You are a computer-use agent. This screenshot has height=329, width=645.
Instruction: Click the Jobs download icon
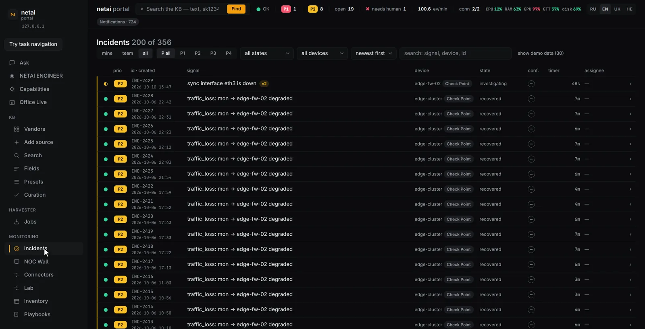coord(17,222)
